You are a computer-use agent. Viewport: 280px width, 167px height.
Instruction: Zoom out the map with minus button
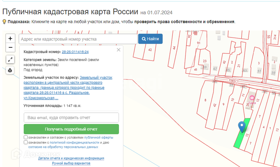click(x=10, y=47)
